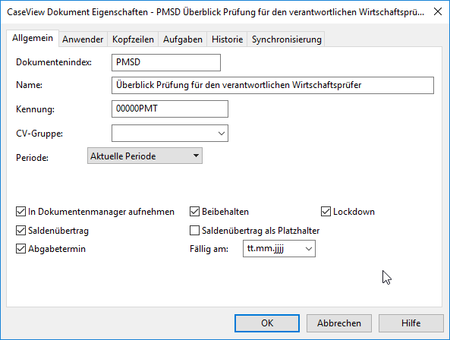Enable Saldenübertrag als Platzhalter
Viewport: 450px width, 340px height.
click(x=194, y=231)
